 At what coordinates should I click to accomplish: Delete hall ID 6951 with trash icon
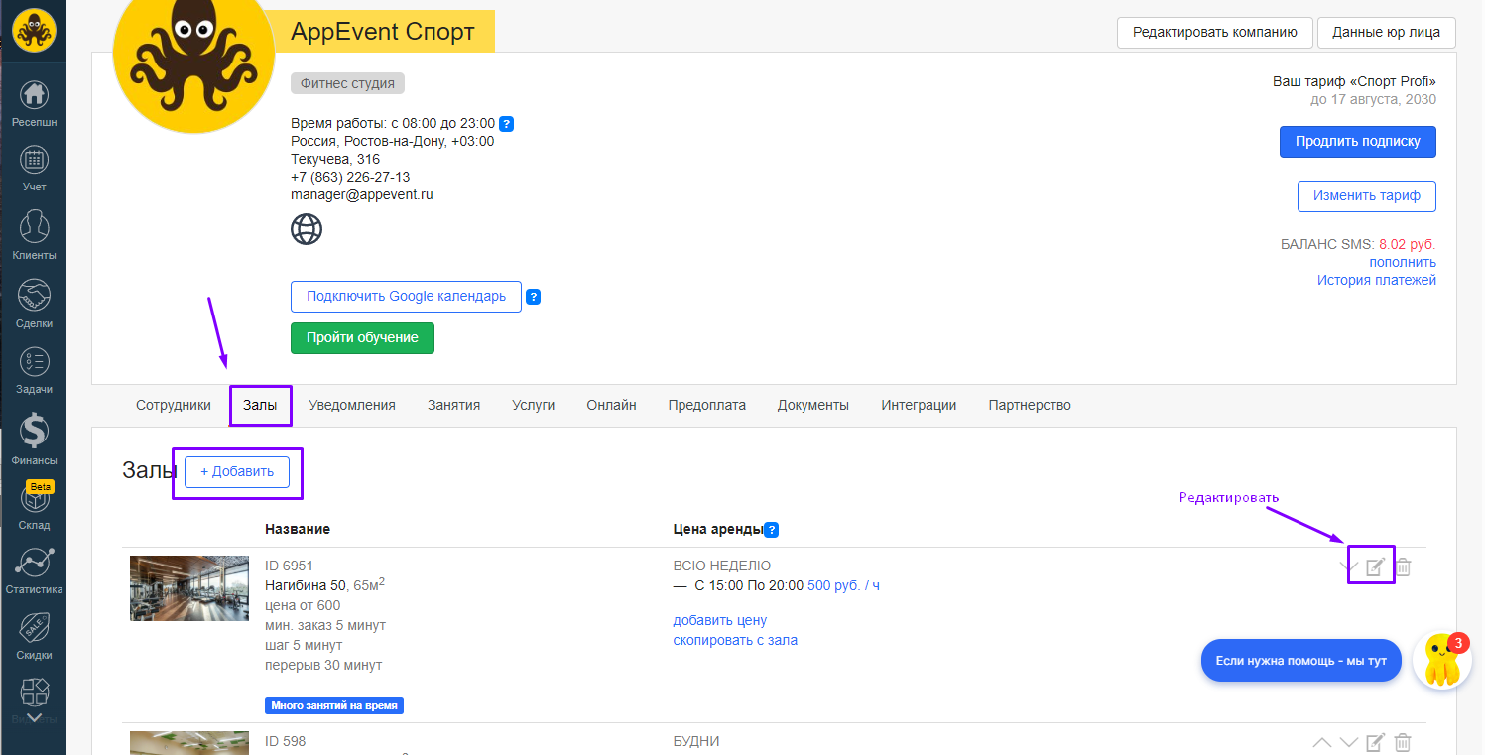1403,567
